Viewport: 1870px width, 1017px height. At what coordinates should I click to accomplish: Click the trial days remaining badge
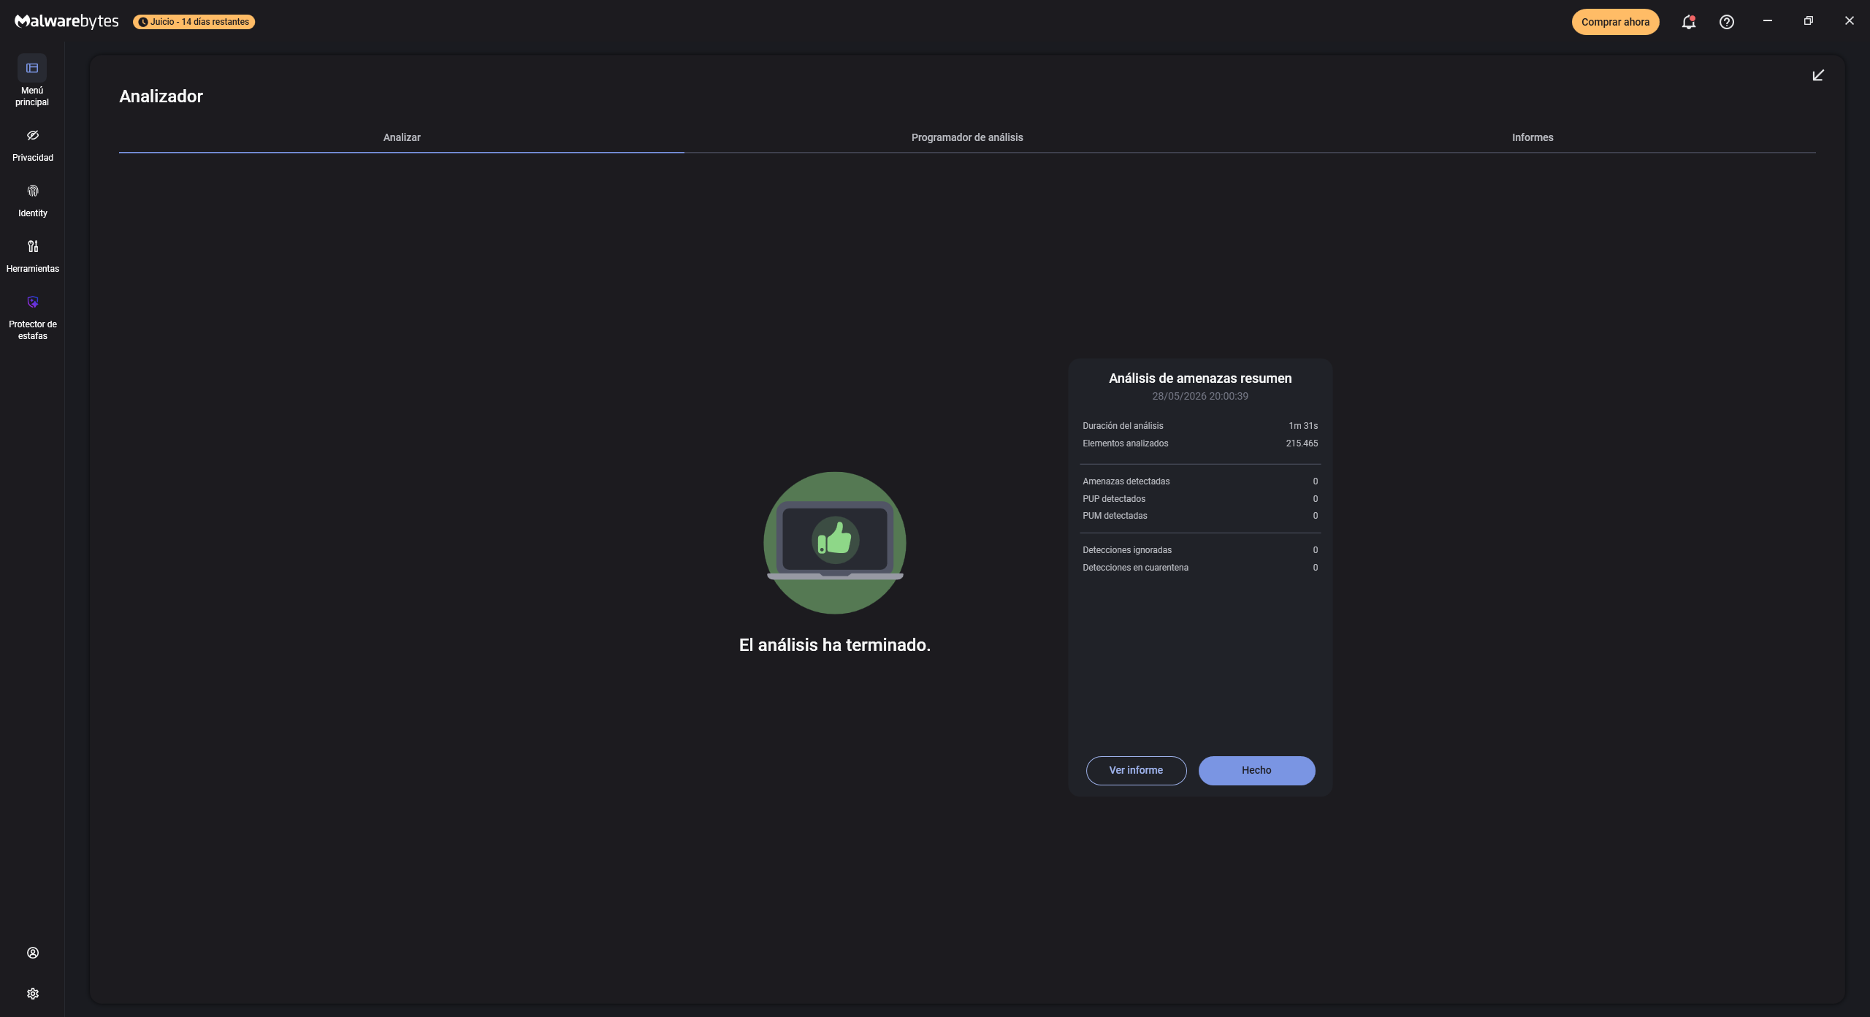[194, 22]
